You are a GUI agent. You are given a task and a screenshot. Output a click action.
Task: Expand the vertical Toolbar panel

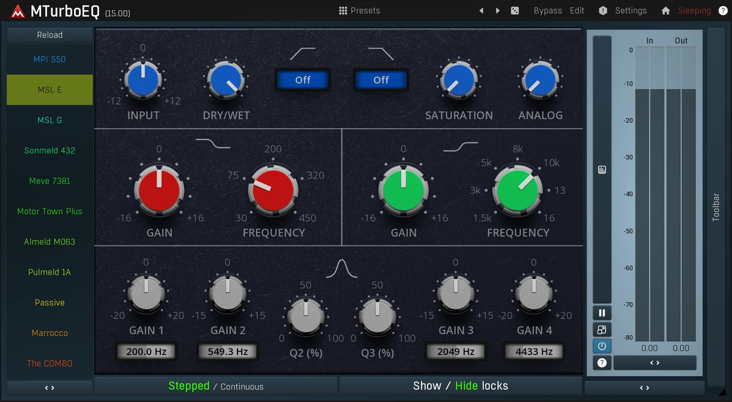pos(716,206)
